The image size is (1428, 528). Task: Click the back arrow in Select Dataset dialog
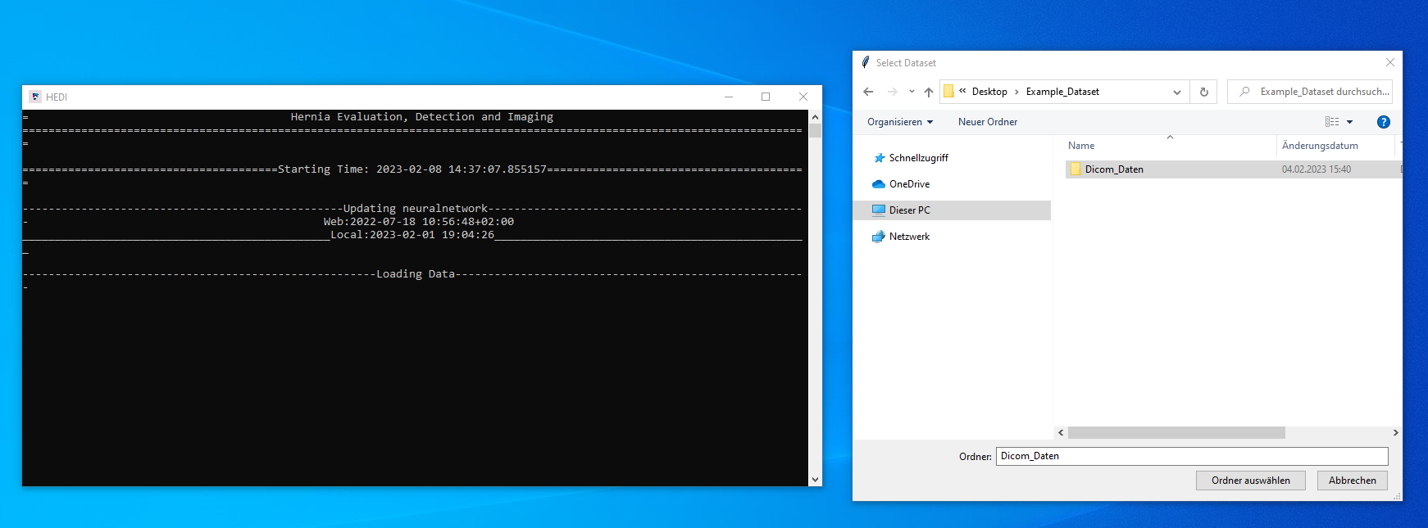pos(868,92)
